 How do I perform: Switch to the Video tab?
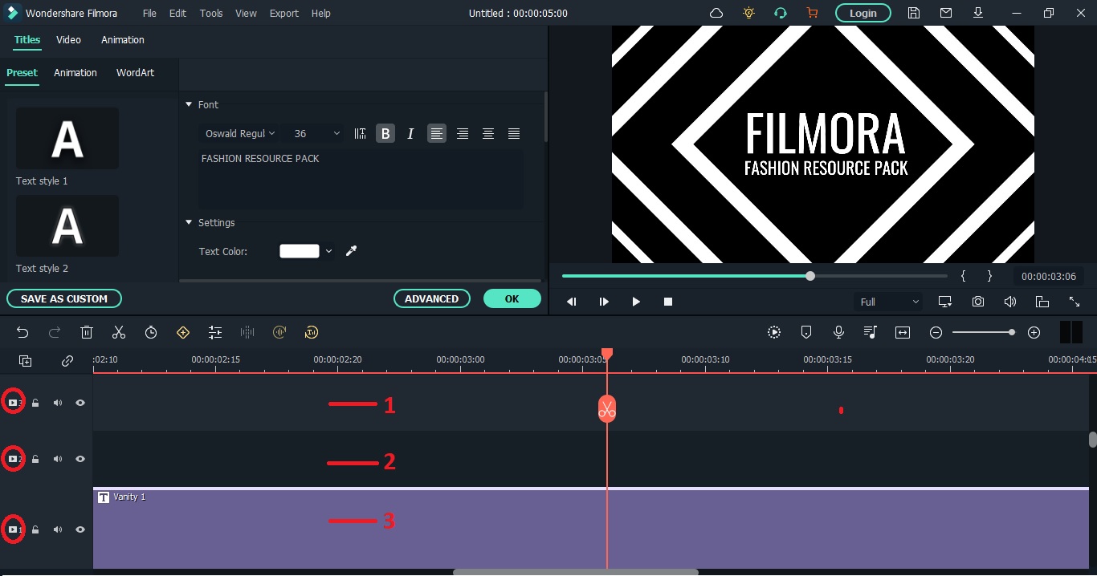pyautogui.click(x=68, y=39)
